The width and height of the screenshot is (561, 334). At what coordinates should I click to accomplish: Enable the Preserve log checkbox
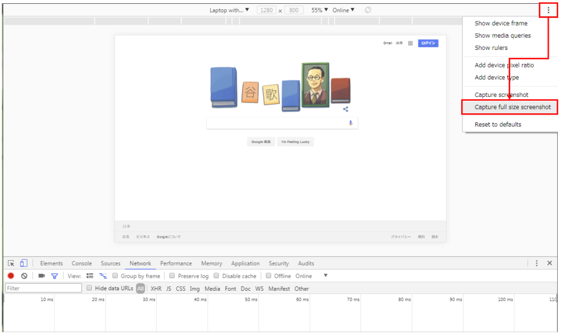(173, 276)
